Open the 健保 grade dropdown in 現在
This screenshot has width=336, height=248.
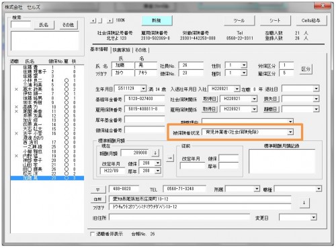click(x=158, y=163)
